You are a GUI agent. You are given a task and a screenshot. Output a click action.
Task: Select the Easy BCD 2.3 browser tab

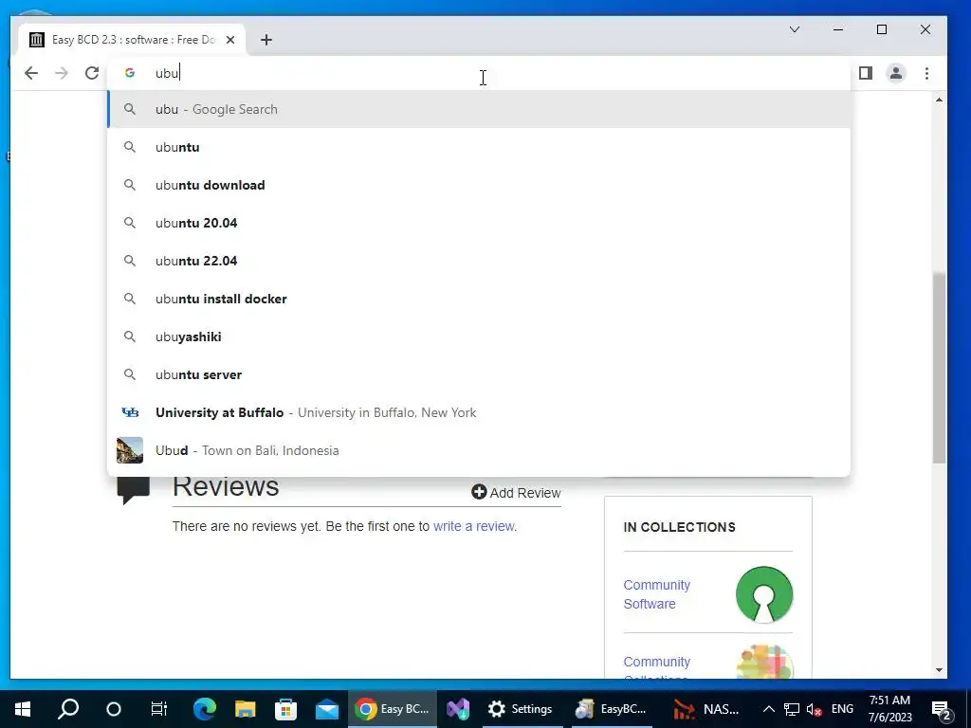[132, 40]
